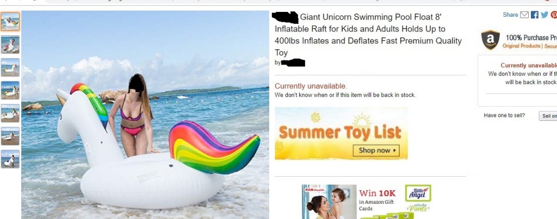Select the third product thumbnail
The width and height of the screenshot is (557, 219).
10,67
